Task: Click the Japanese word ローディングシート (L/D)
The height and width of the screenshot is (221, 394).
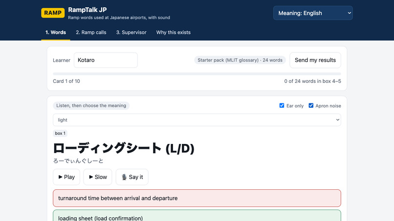Action: 124,148
